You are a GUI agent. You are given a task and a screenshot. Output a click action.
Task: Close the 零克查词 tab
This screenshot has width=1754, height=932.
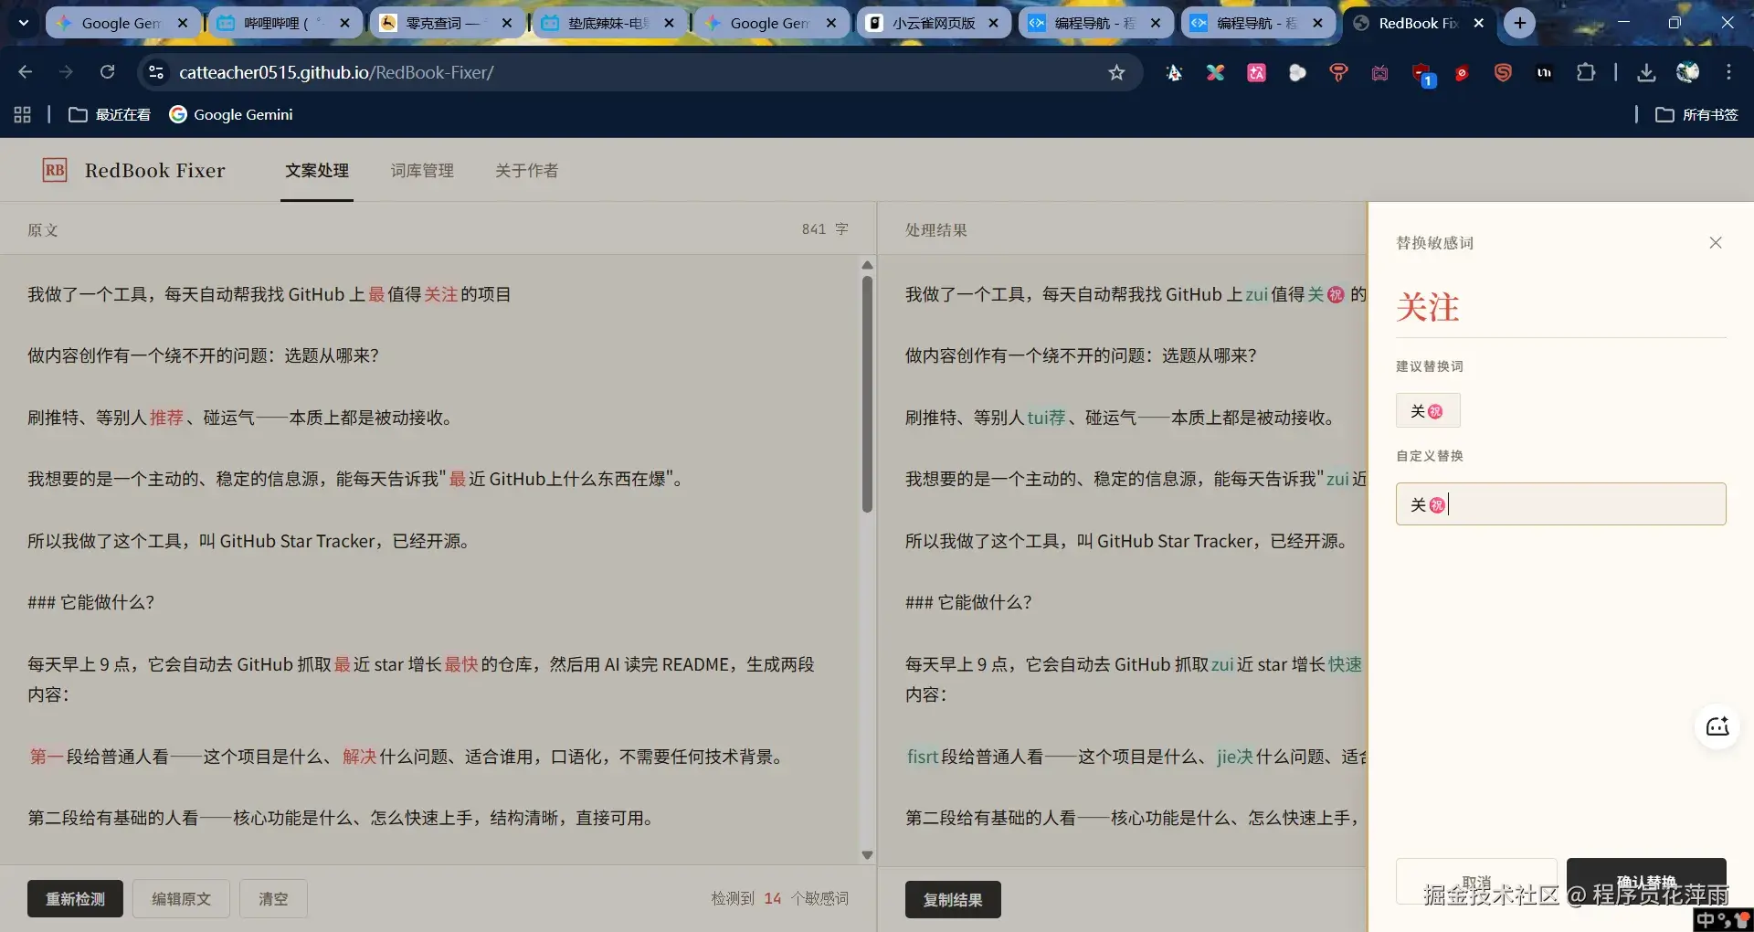pyautogui.click(x=507, y=23)
